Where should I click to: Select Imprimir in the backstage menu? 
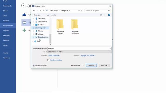(6, 30)
